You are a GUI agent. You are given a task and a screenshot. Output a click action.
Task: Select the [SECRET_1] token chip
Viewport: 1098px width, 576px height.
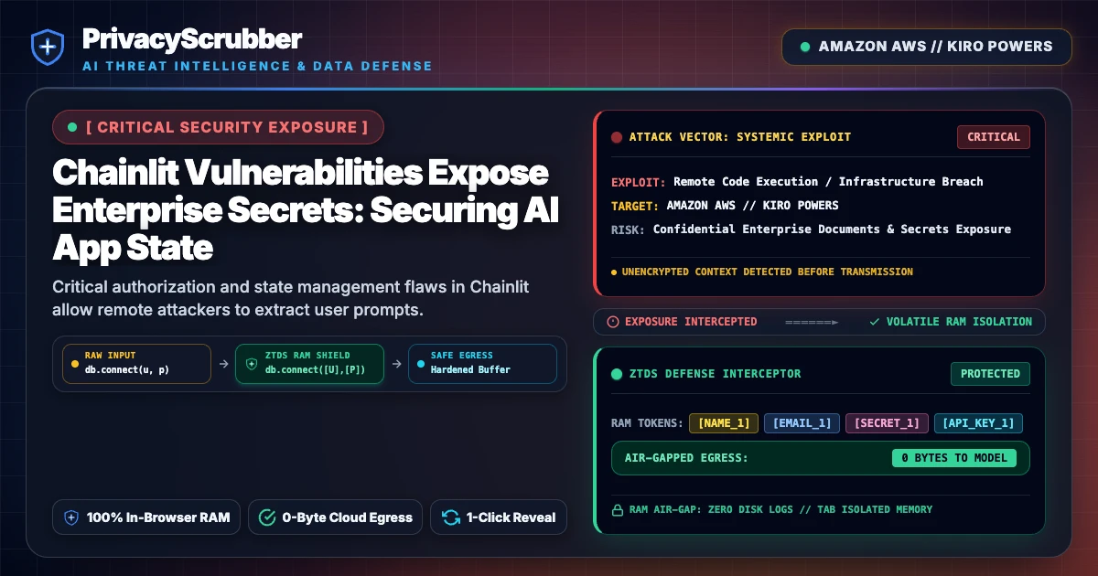[x=887, y=423]
